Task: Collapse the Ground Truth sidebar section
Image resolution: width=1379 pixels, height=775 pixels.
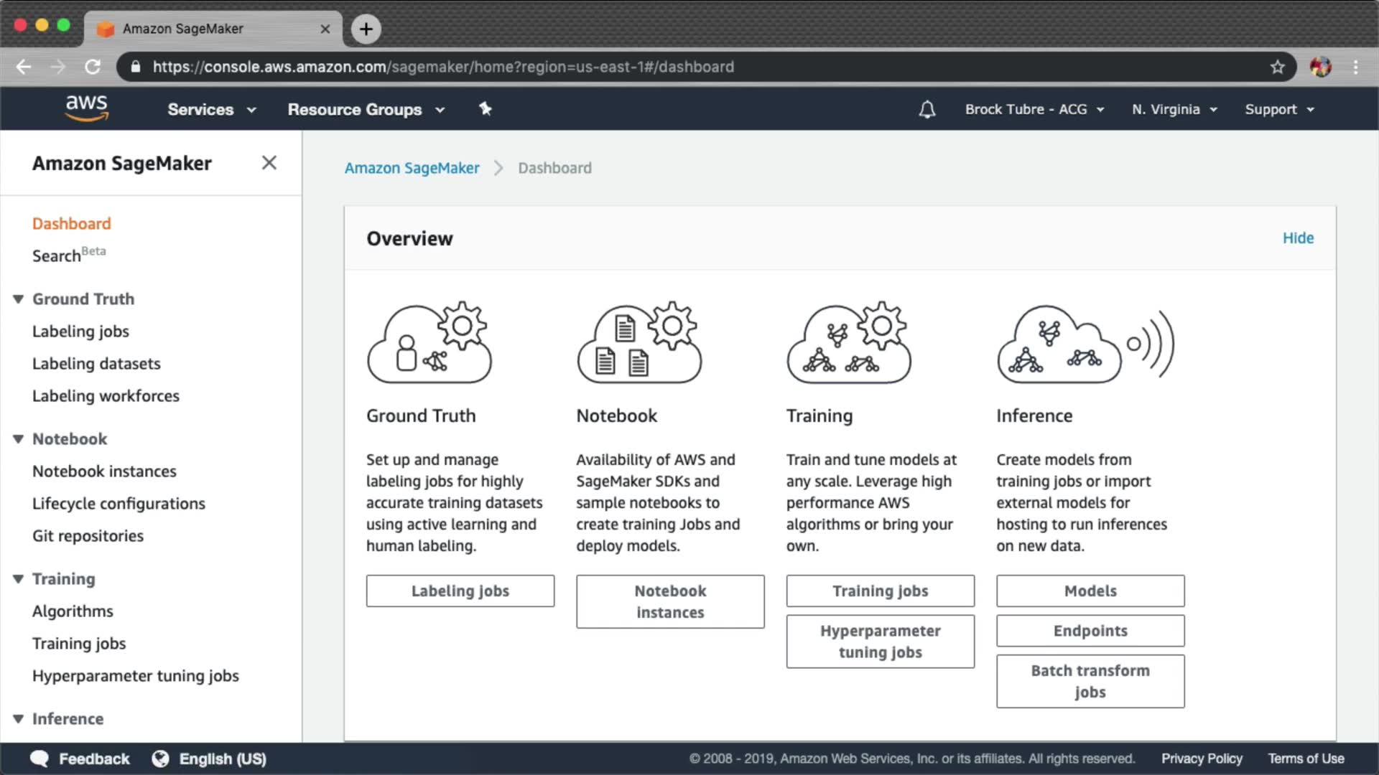Action: [x=19, y=299]
